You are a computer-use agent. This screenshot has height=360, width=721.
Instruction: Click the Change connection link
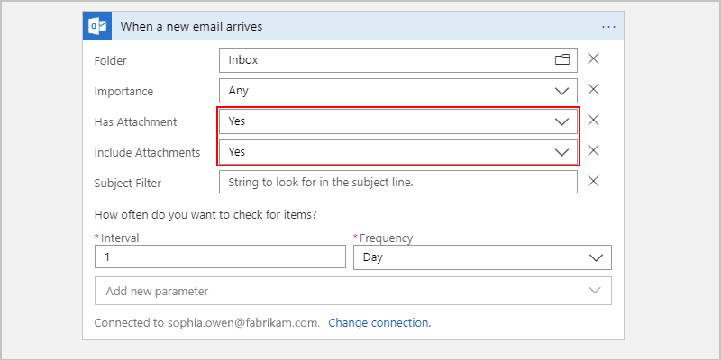[x=379, y=323]
